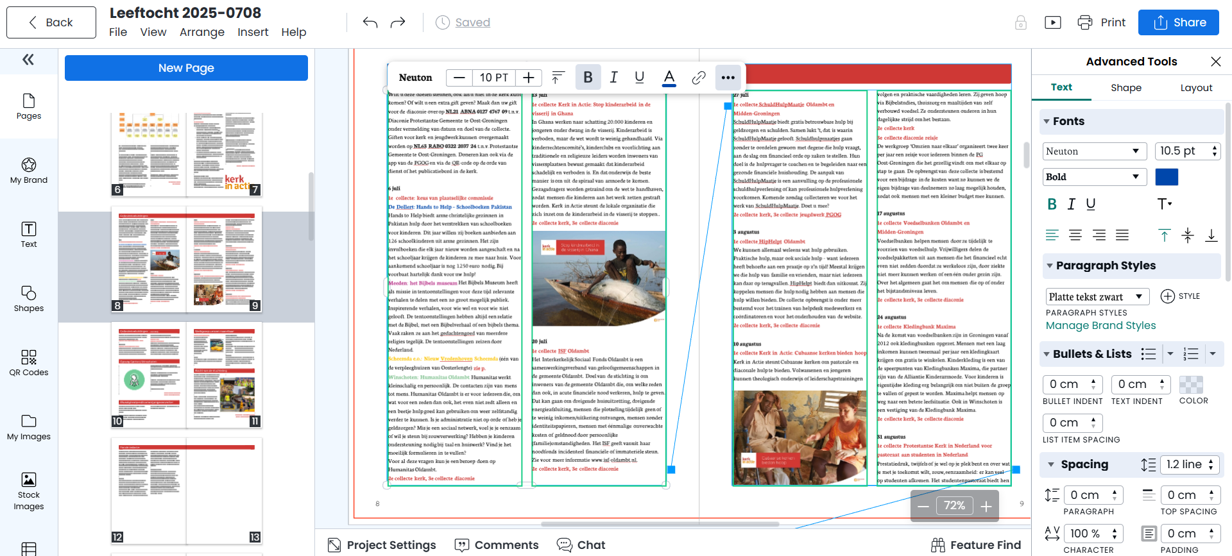Viewport: 1232px width, 556px height.
Task: Open more options ellipsis in floating toolbar
Action: (x=728, y=78)
